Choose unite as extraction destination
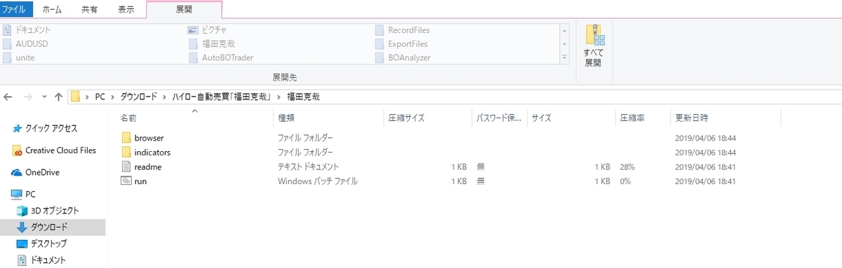Screen dimensions: 842x268 pos(18,57)
